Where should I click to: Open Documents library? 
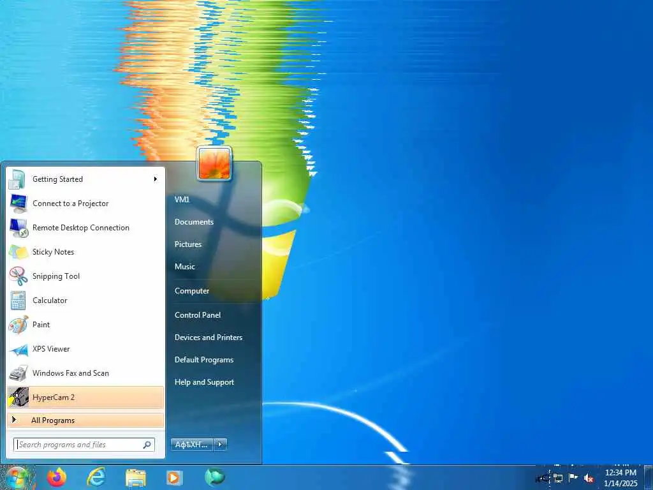click(x=194, y=222)
